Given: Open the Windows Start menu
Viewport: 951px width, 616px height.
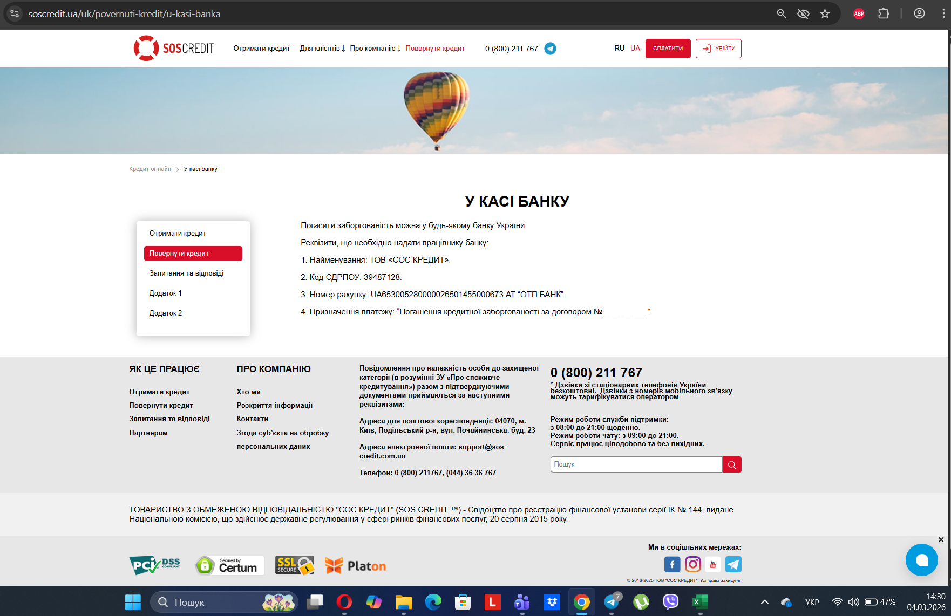Looking at the screenshot, I should tap(133, 602).
